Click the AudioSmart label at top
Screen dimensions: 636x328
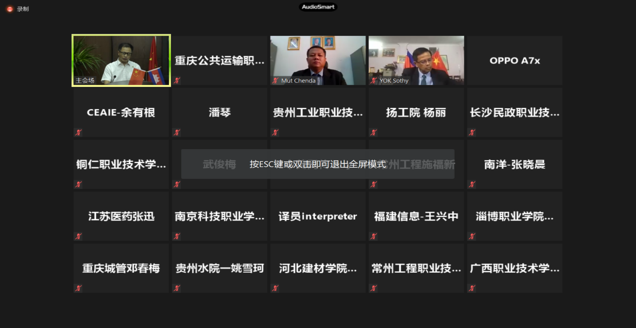(318, 7)
